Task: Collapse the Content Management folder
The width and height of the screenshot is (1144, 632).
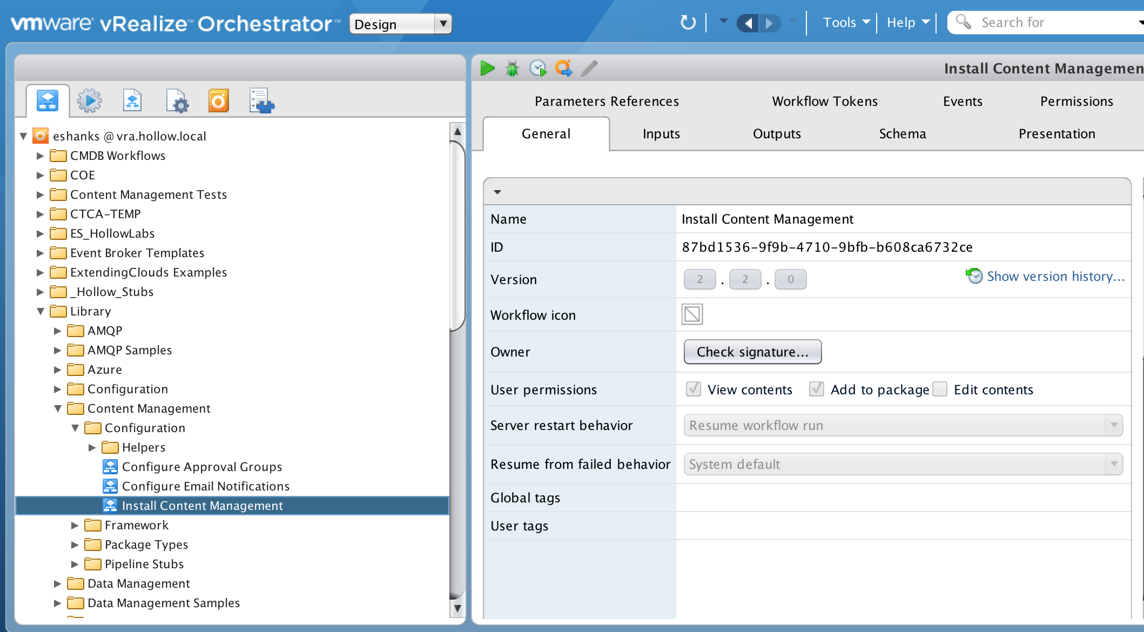Action: (x=58, y=409)
